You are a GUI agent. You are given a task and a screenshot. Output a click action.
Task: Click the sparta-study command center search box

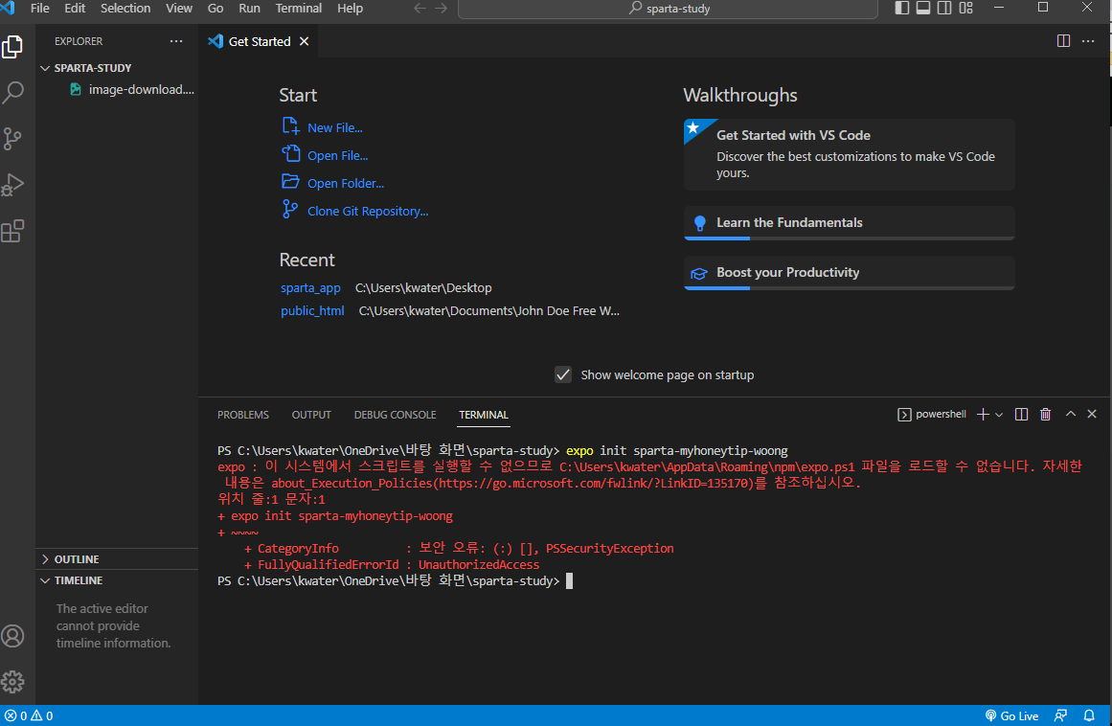(x=668, y=9)
